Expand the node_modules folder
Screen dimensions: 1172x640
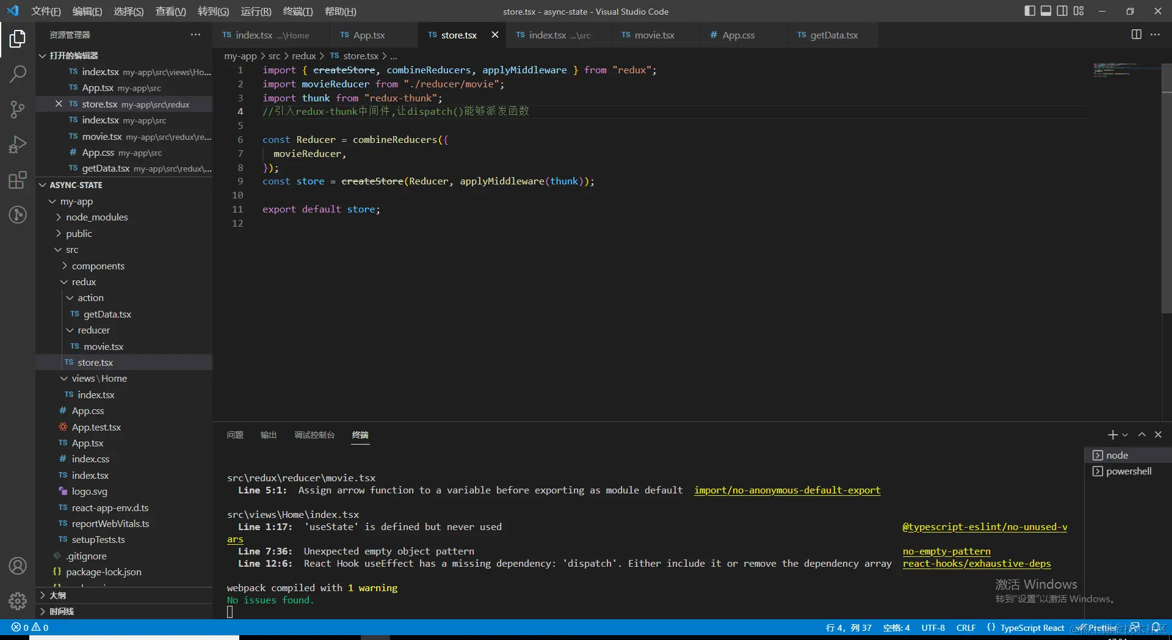[125, 217]
